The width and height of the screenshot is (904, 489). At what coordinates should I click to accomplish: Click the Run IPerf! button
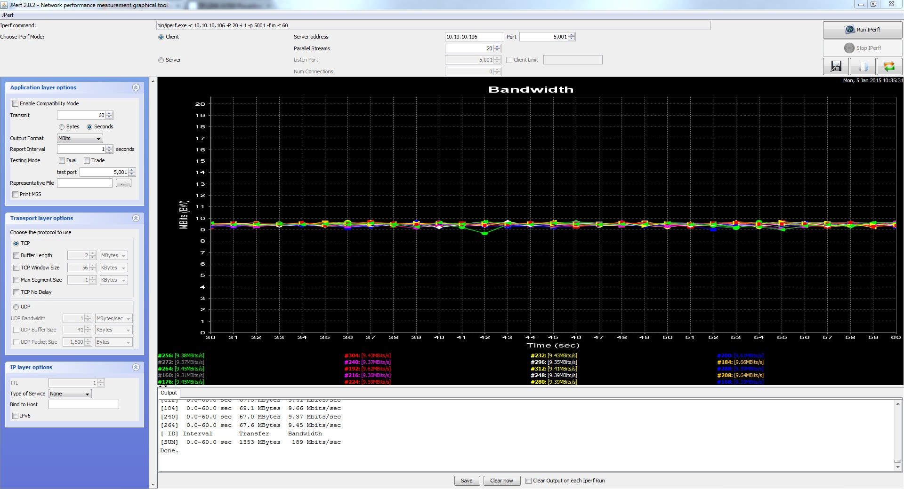[x=862, y=30]
